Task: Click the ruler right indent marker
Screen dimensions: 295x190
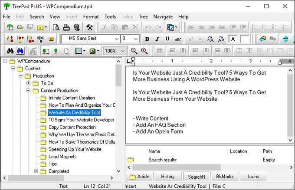Action: pyautogui.click(x=279, y=62)
